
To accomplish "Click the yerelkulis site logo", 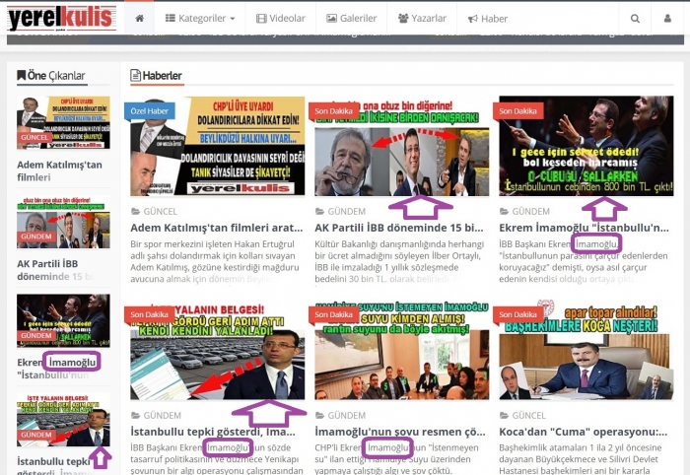I will point(61,18).
